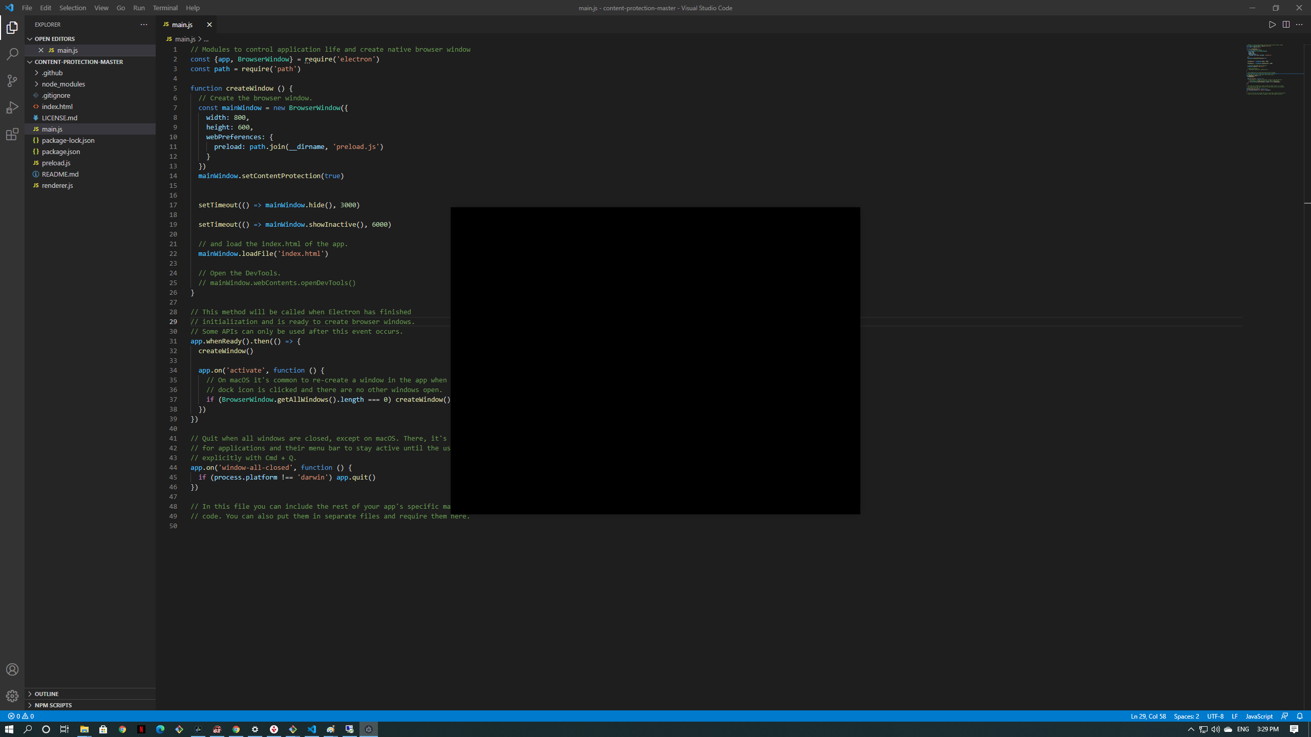Click the Run Code play icon

pos(1272,25)
